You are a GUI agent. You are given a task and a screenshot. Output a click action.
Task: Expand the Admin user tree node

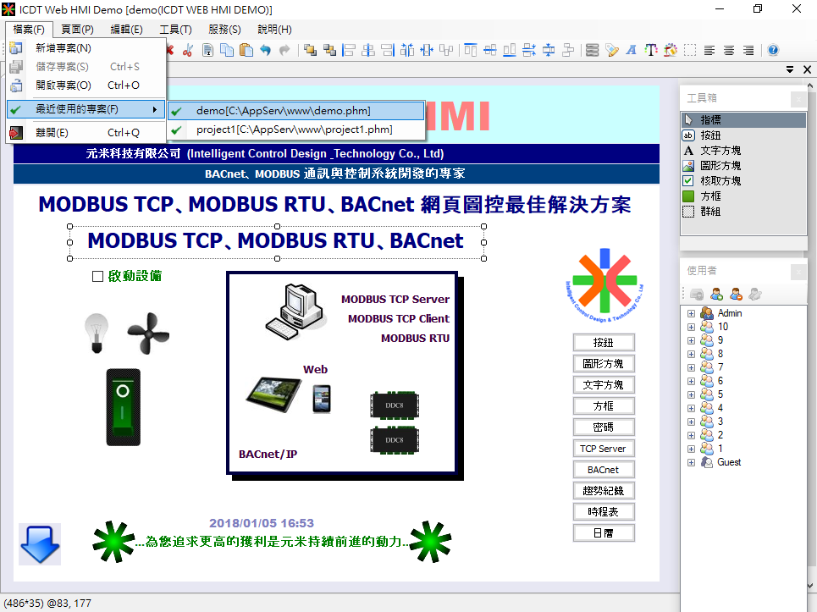point(691,313)
